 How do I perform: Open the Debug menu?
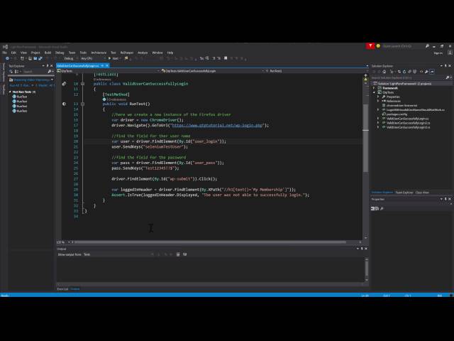coord(60,53)
